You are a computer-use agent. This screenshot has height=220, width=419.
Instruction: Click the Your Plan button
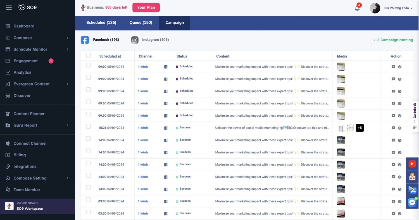pos(146,8)
